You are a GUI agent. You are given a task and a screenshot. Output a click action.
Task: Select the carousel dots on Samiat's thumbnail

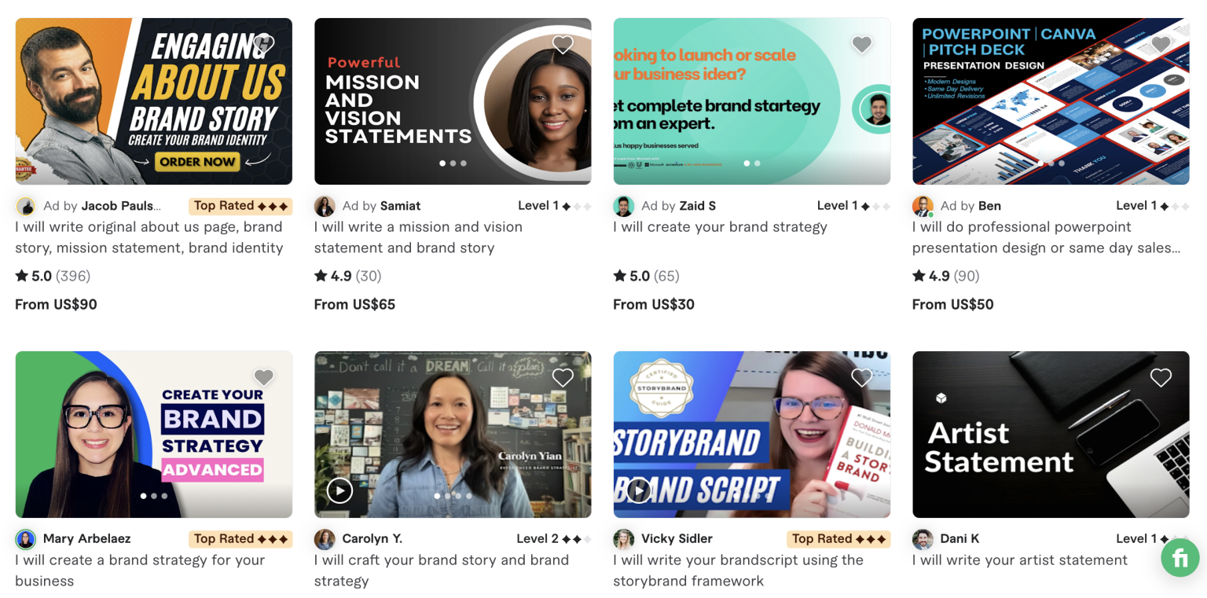(x=453, y=163)
